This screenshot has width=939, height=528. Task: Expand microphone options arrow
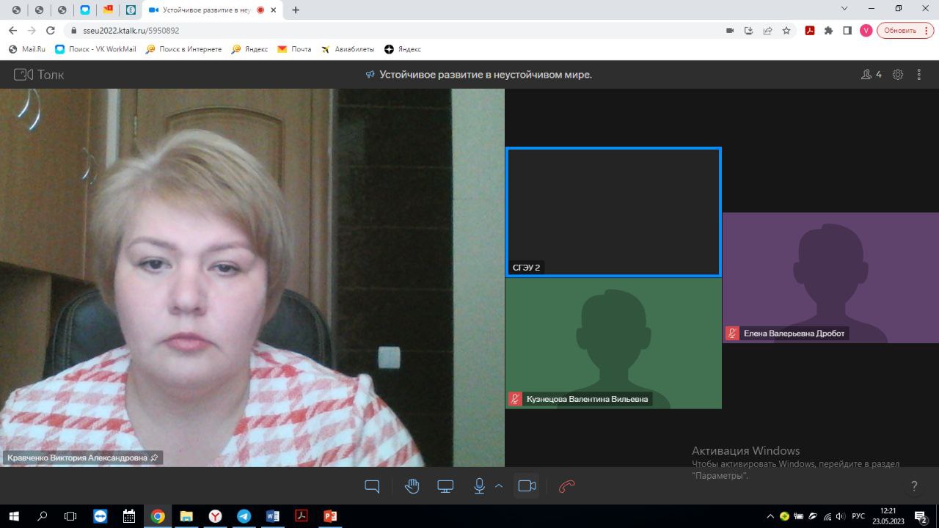pyautogui.click(x=499, y=485)
